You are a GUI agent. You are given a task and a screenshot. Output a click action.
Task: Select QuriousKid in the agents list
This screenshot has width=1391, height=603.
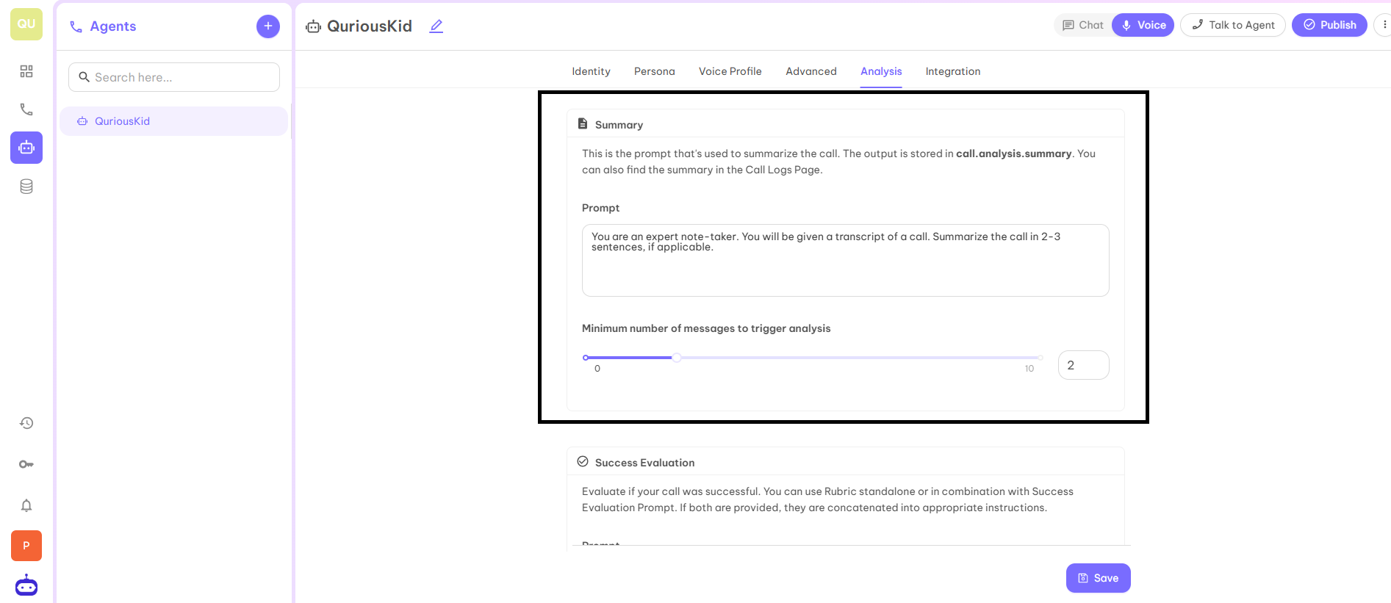click(173, 121)
